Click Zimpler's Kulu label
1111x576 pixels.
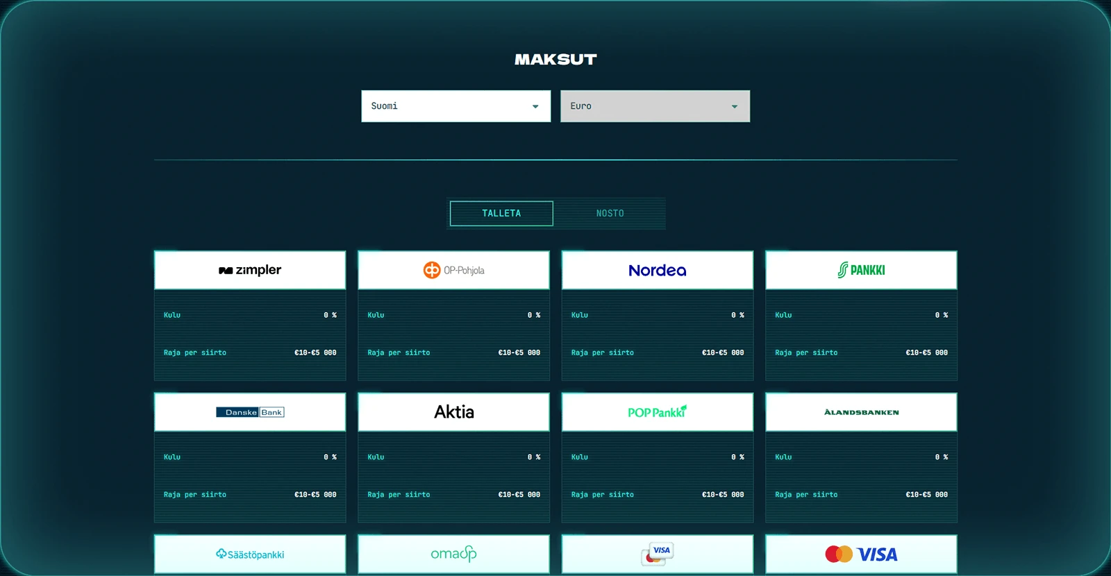[x=172, y=315]
